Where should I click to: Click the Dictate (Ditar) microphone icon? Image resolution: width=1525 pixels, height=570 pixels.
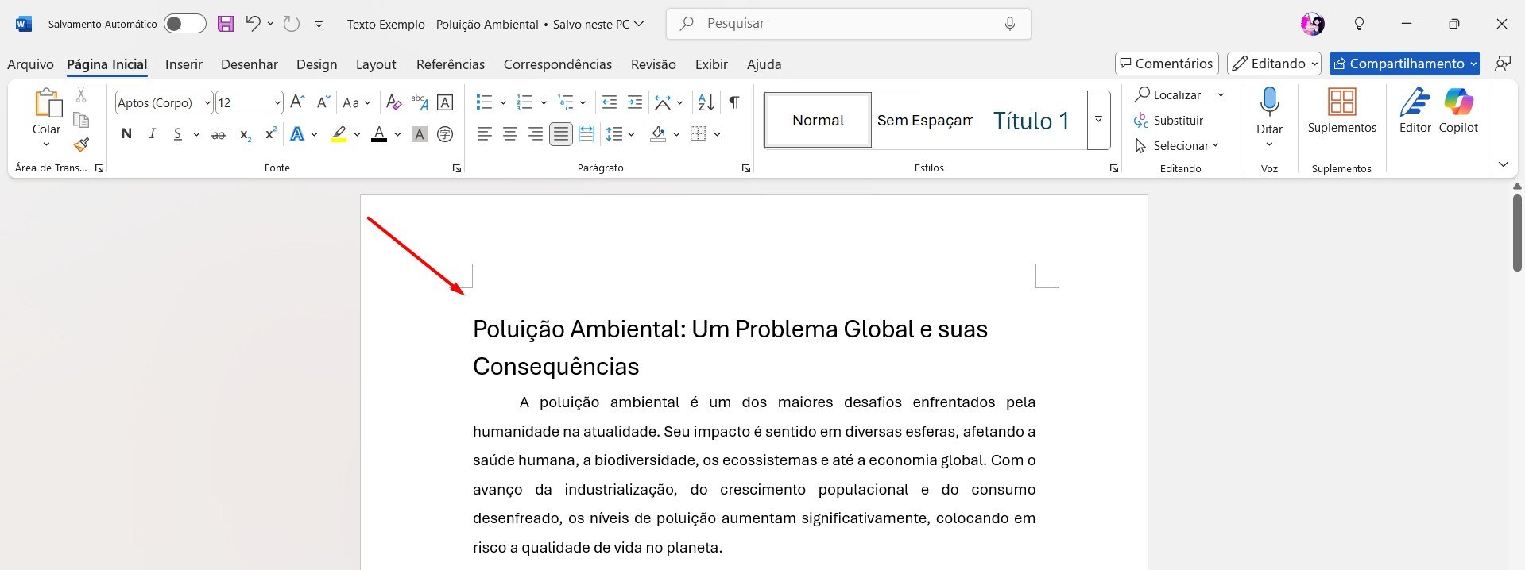click(1269, 102)
